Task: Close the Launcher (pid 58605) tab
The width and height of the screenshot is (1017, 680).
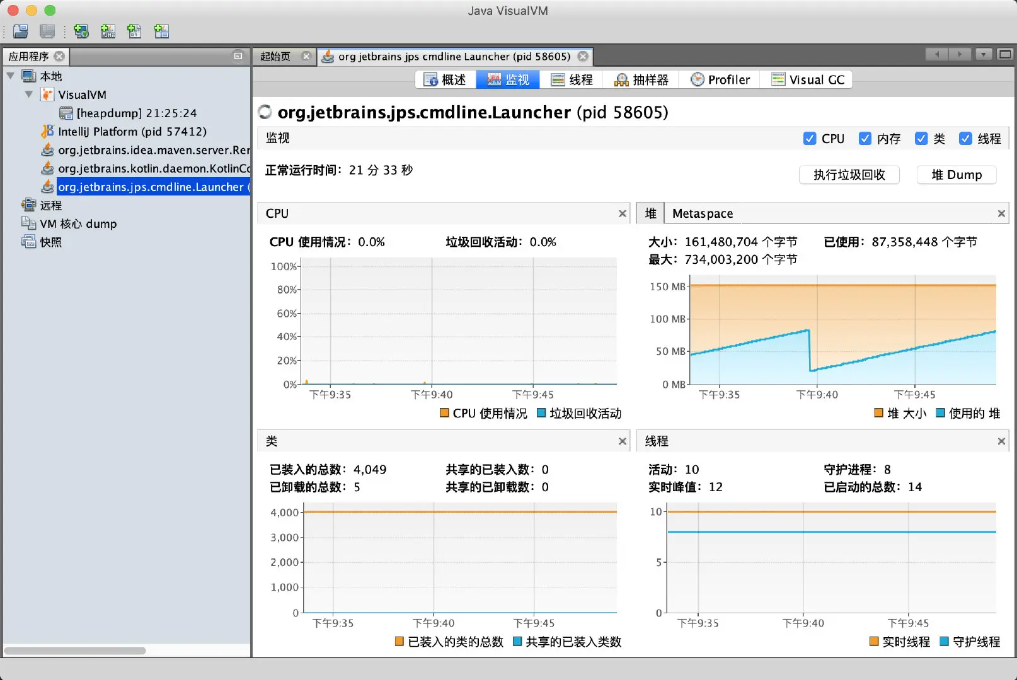Action: (x=583, y=56)
